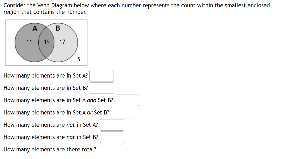The height and width of the screenshot is (159, 284).
Task: Click the answer box for Set A and Set B
Action: (x=127, y=100)
